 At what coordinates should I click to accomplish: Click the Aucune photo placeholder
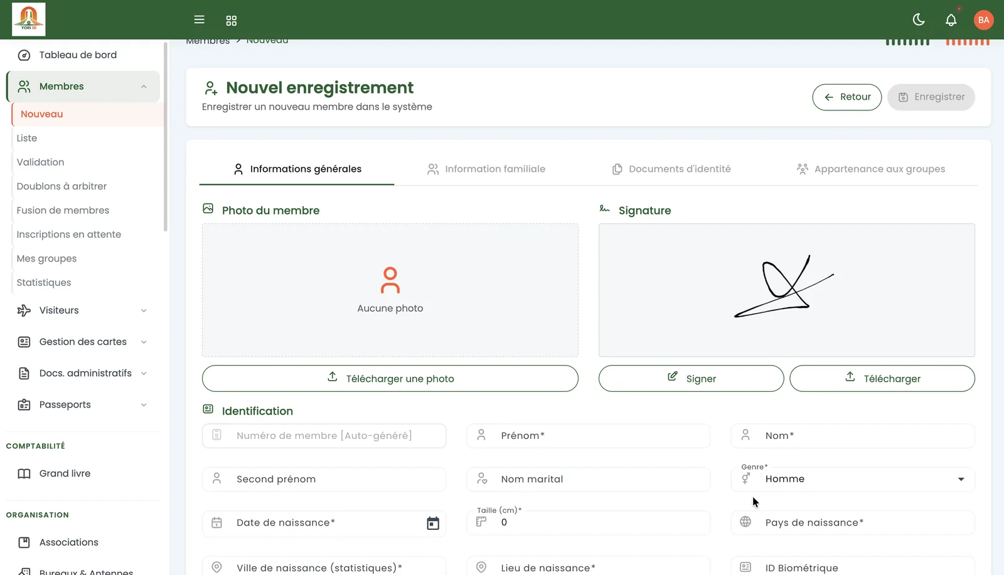tap(390, 290)
